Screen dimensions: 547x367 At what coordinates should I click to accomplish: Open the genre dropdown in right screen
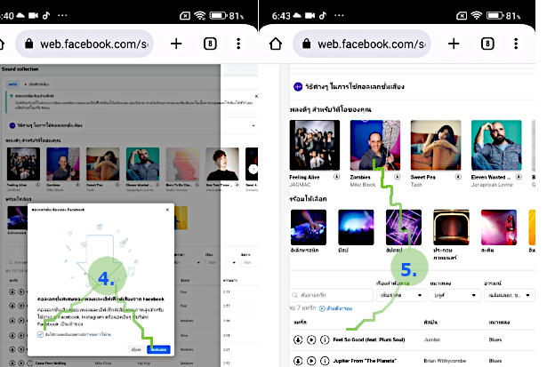coord(455,295)
